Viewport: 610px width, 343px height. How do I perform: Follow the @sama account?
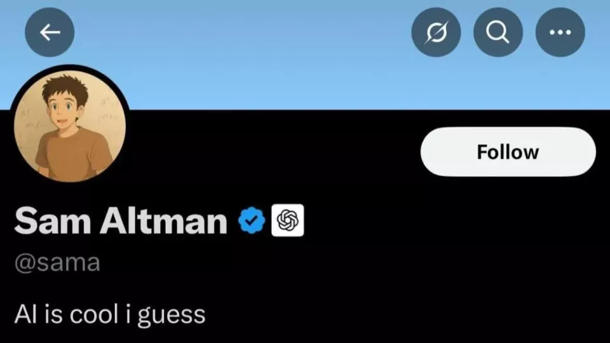click(508, 152)
